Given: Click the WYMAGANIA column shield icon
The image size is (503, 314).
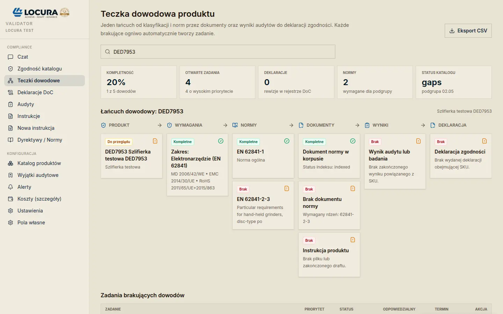Looking at the screenshot, I should 169,125.
